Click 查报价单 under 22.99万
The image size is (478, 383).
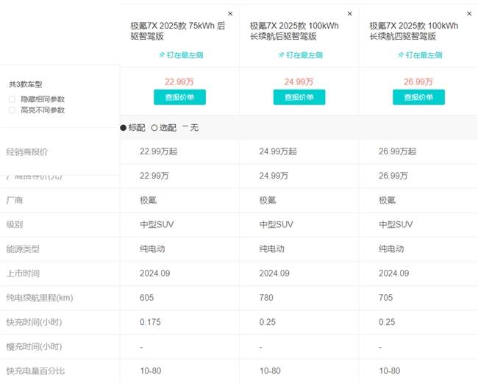point(179,97)
